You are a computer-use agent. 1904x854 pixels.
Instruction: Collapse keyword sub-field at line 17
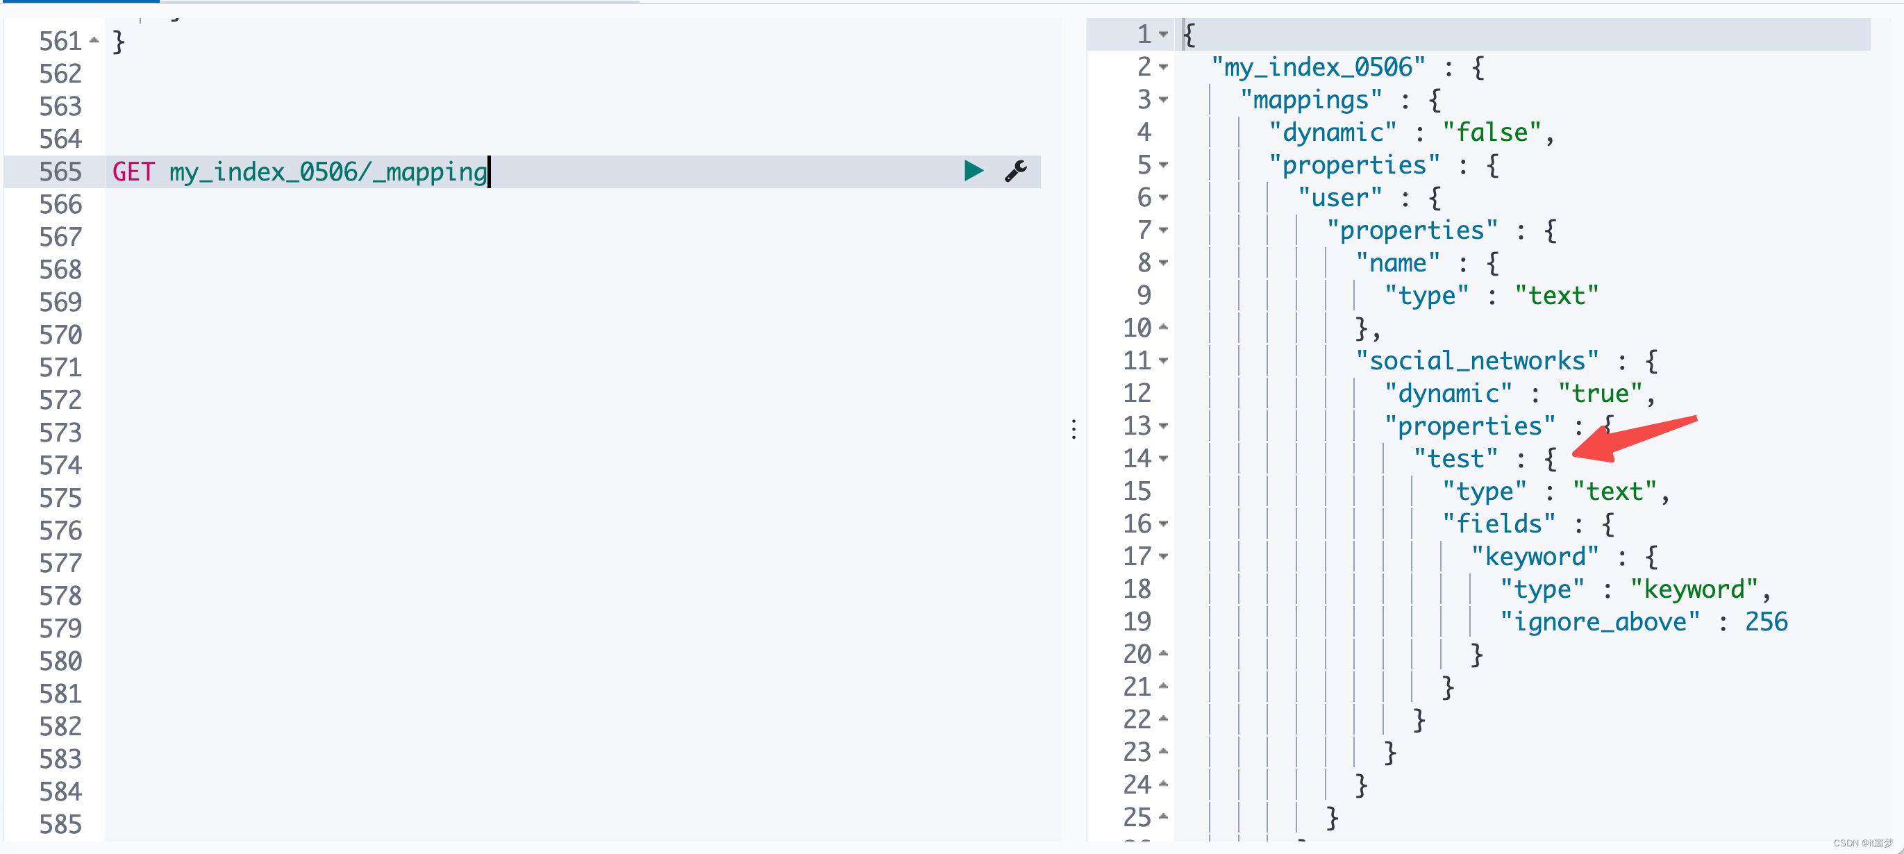1163,556
